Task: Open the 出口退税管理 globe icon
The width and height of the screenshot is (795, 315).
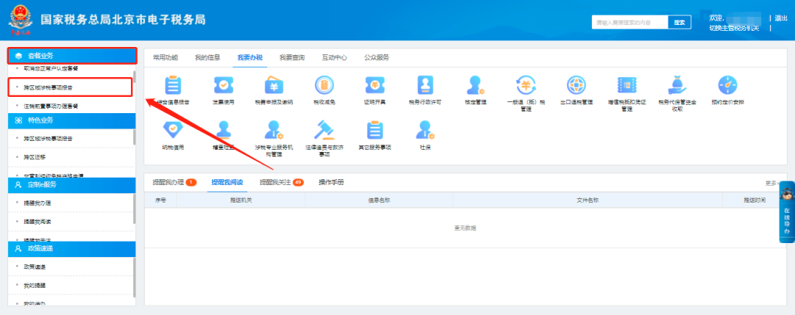Action: tap(576, 85)
